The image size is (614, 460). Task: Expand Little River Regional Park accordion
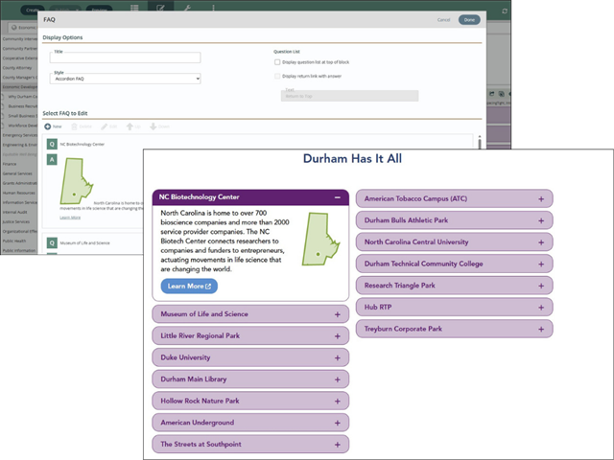click(x=250, y=336)
